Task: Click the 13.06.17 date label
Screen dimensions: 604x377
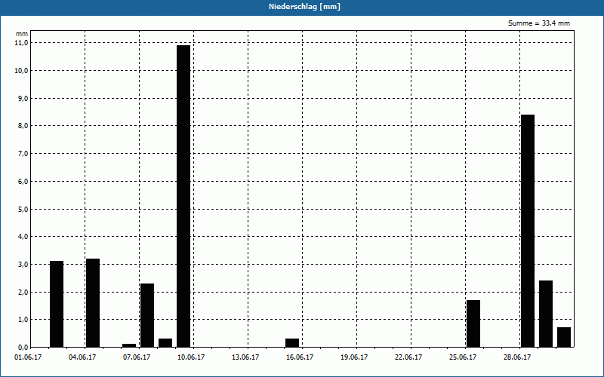Action: coord(245,357)
